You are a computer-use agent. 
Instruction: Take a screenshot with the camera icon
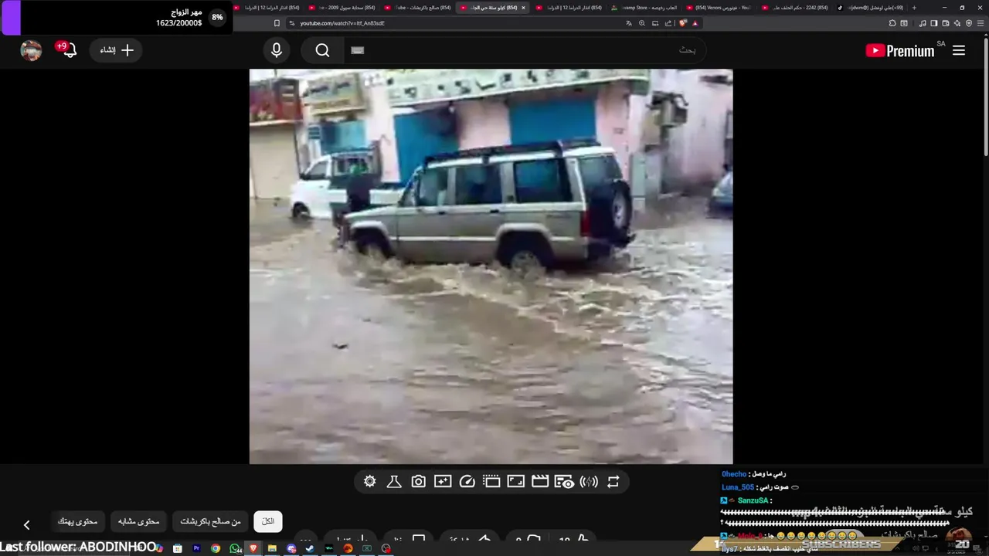(x=418, y=482)
